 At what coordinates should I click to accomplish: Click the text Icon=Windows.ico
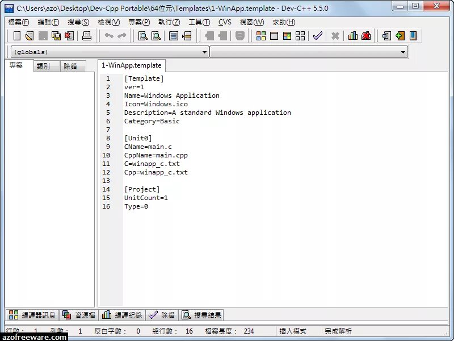click(x=155, y=104)
